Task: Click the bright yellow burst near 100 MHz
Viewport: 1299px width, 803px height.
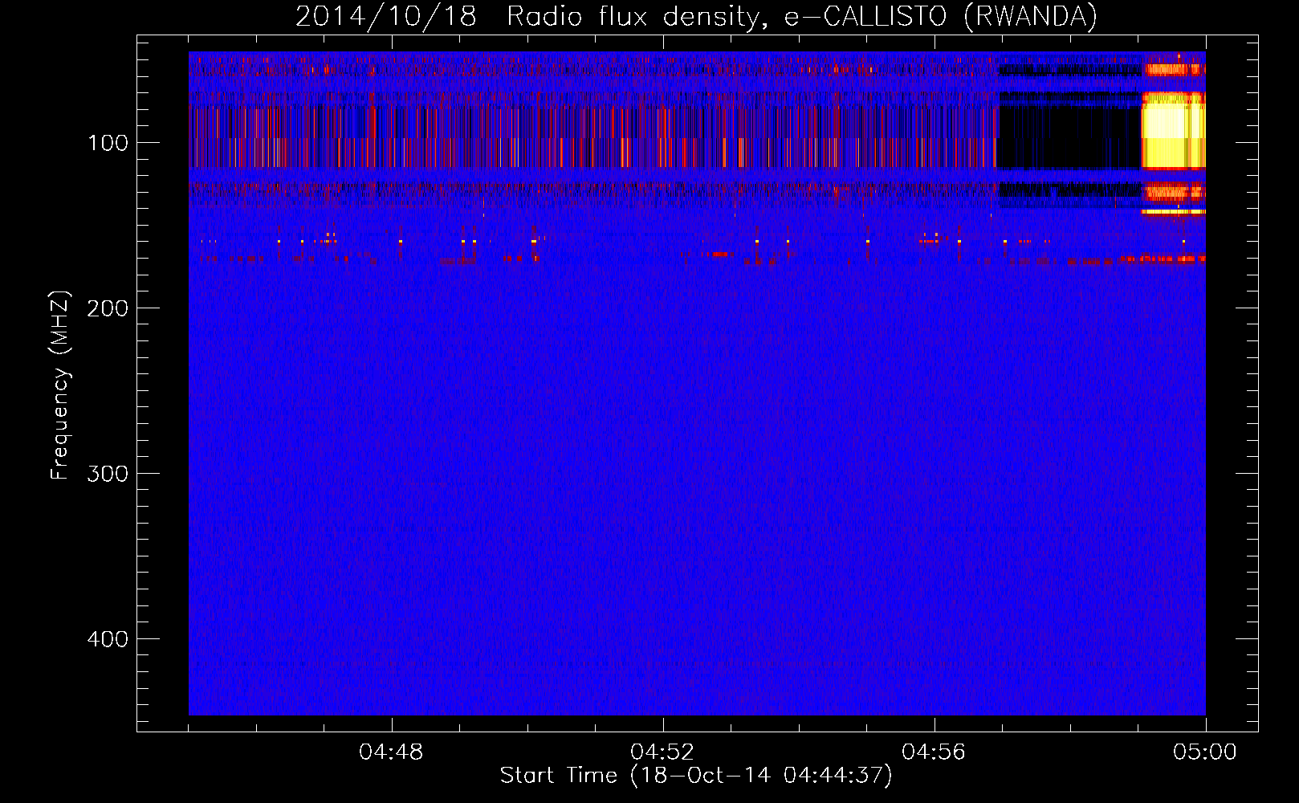Action: click(x=1173, y=130)
